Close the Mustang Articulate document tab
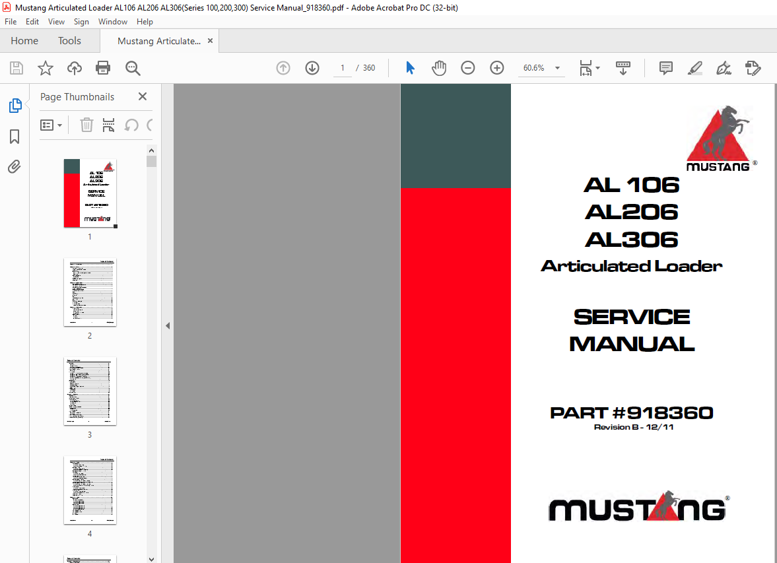The height and width of the screenshot is (563, 777). point(210,41)
